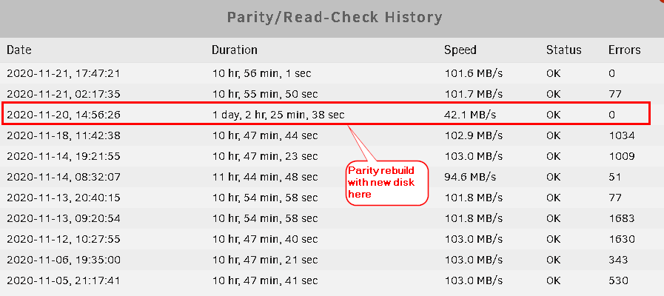The image size is (664, 296).
Task: Click the Duration column header
Action: pos(235,50)
